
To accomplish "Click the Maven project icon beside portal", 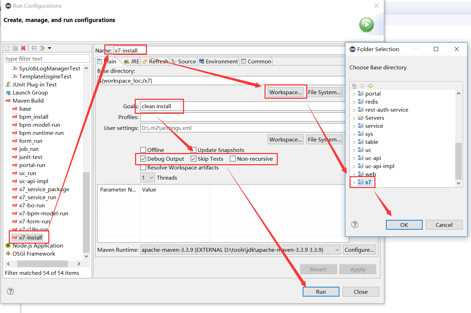I will (x=361, y=93).
